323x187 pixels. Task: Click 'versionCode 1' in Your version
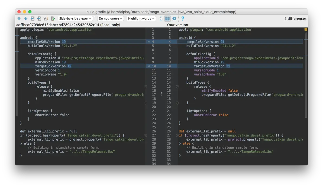coord(206,70)
